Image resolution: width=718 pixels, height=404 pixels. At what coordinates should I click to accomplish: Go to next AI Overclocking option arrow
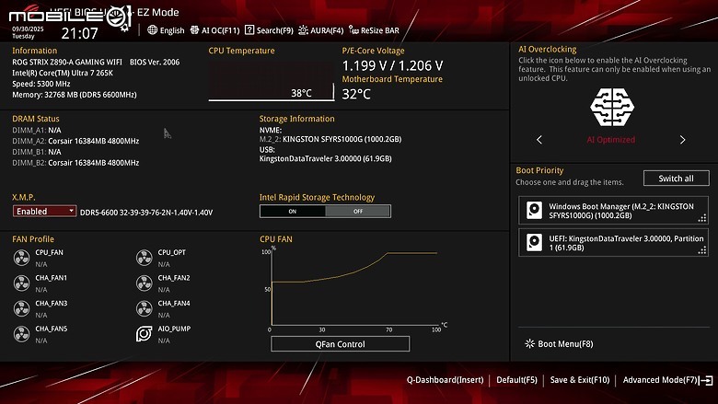682,140
